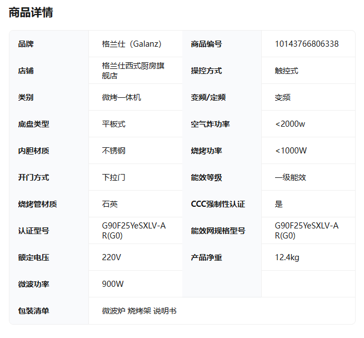Select the 微烤一体机 category value
The width and height of the screenshot is (364, 338).
(x=121, y=97)
